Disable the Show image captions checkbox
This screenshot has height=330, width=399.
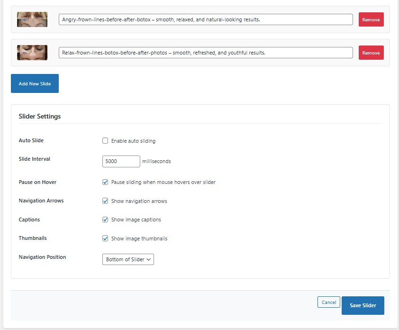(105, 220)
